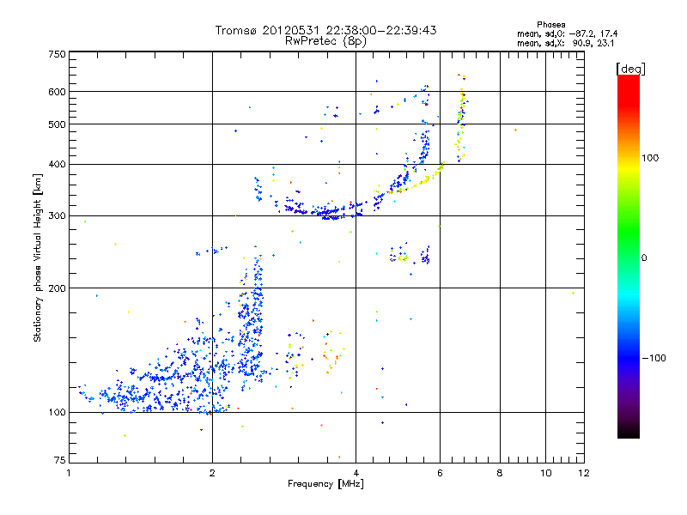
Task: Click the x-axis label 'Frequency [MHz]'
Action: [325, 483]
